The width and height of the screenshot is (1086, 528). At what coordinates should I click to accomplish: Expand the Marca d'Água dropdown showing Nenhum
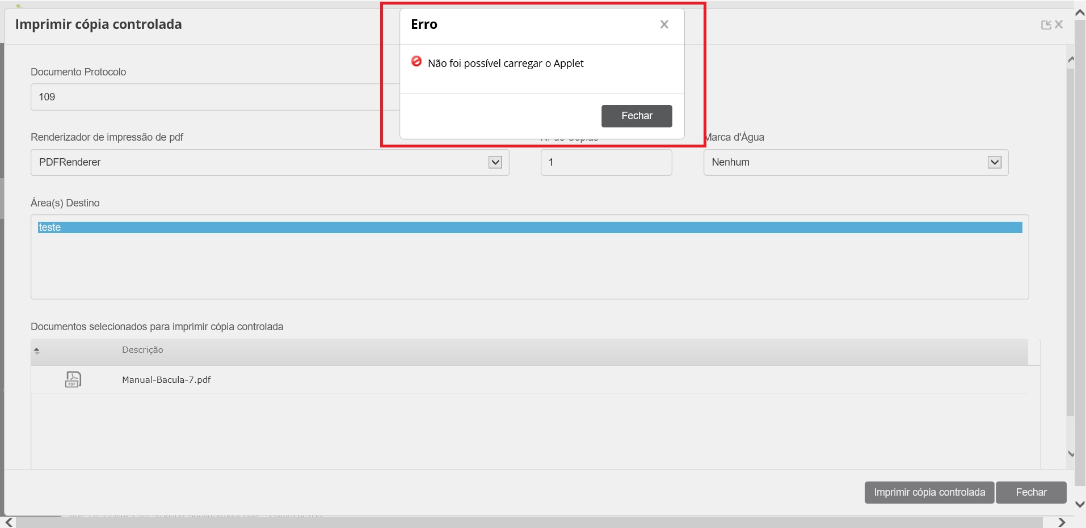(994, 162)
